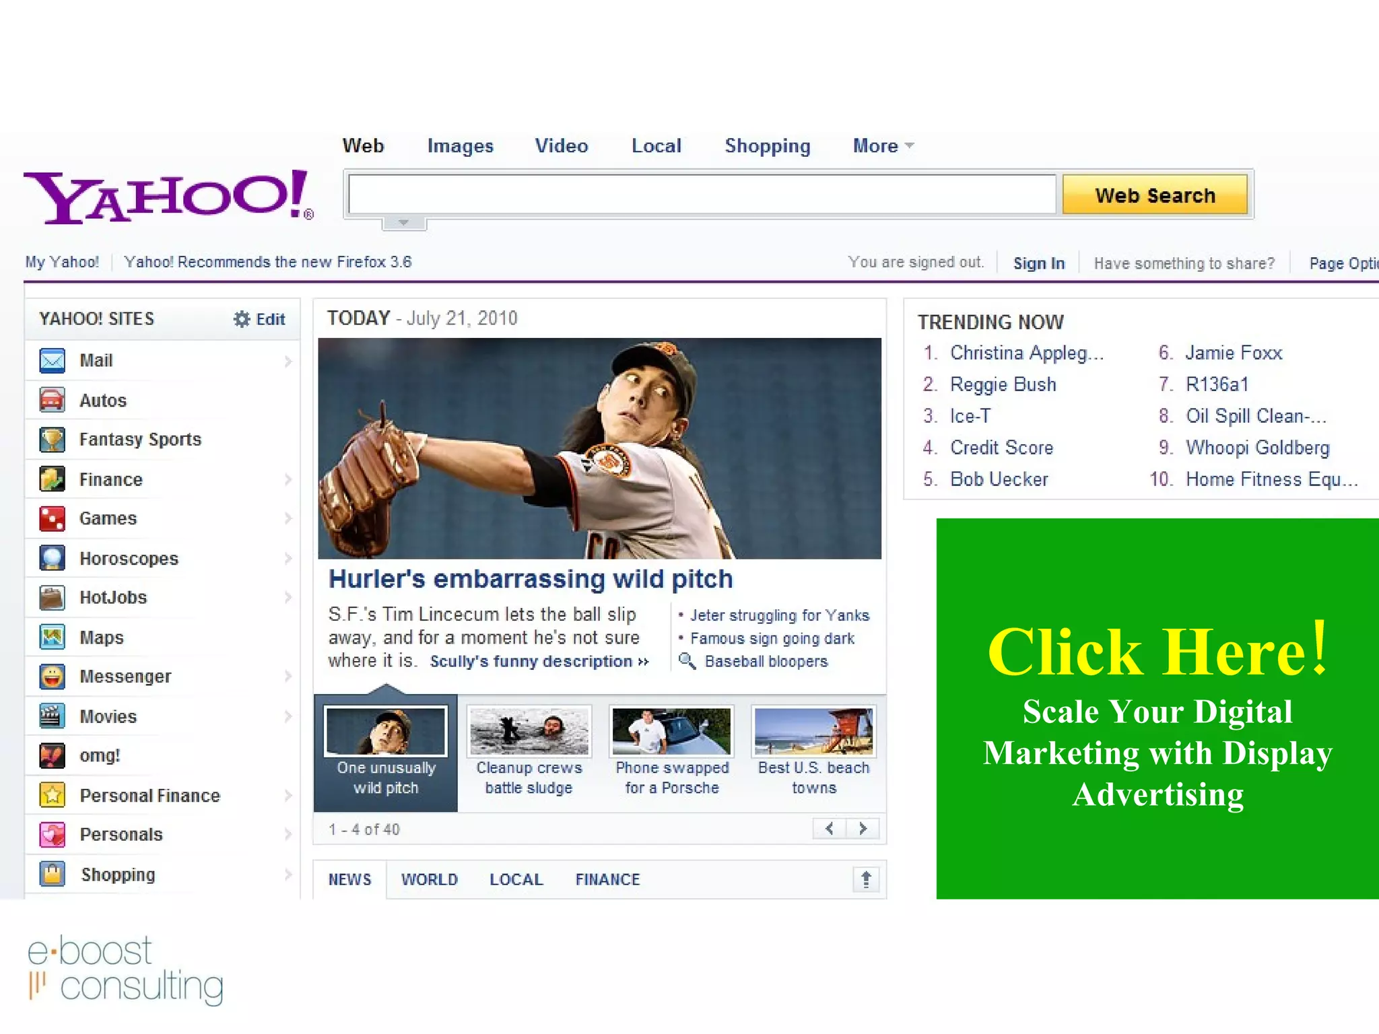This screenshot has width=1379, height=1034.
Task: Expand the Personal Finance flyout arrow
Action: tap(288, 795)
